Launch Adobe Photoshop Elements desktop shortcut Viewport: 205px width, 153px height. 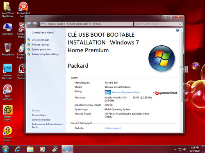coord(8,71)
